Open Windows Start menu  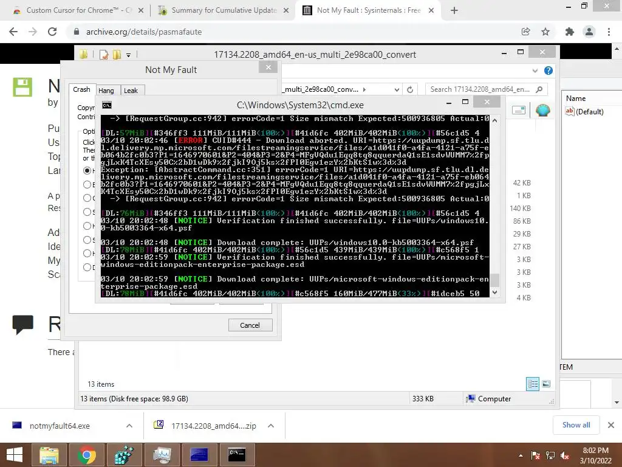tap(15, 455)
